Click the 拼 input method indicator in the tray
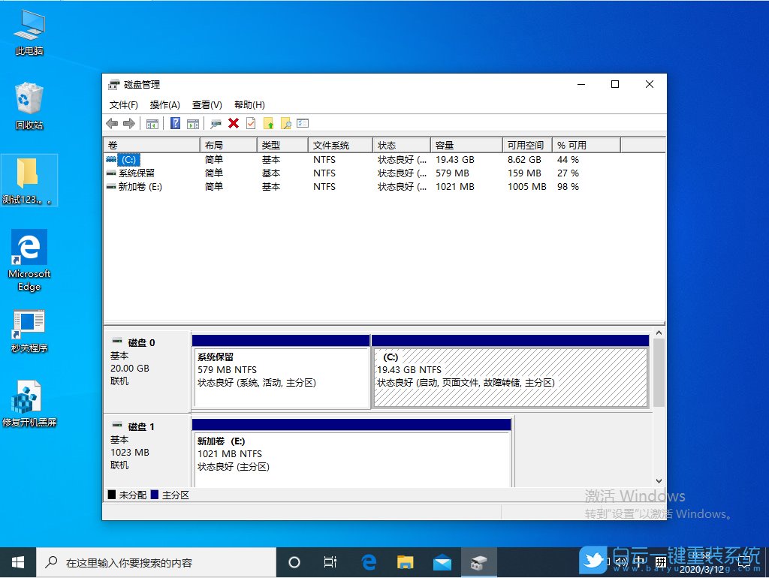This screenshot has height=578, width=769. pyautogui.click(x=659, y=561)
